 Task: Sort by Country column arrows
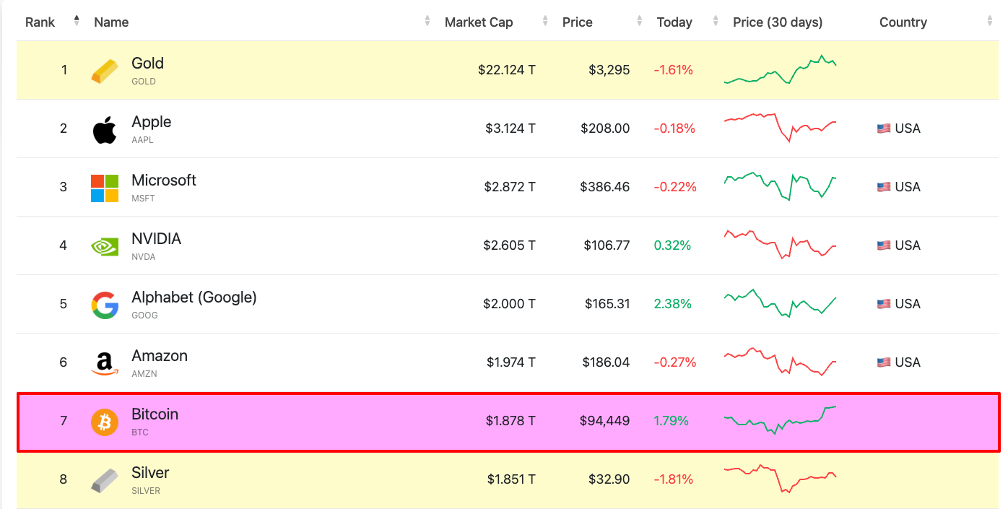990,22
